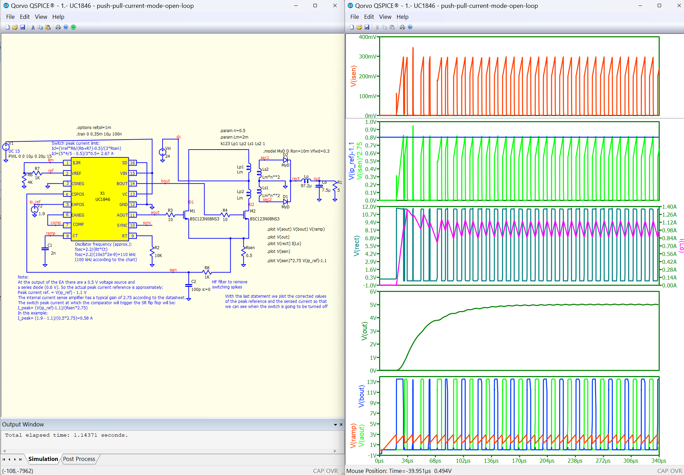Close the Output Window panel
The height and width of the screenshot is (475, 684).
tap(341, 425)
